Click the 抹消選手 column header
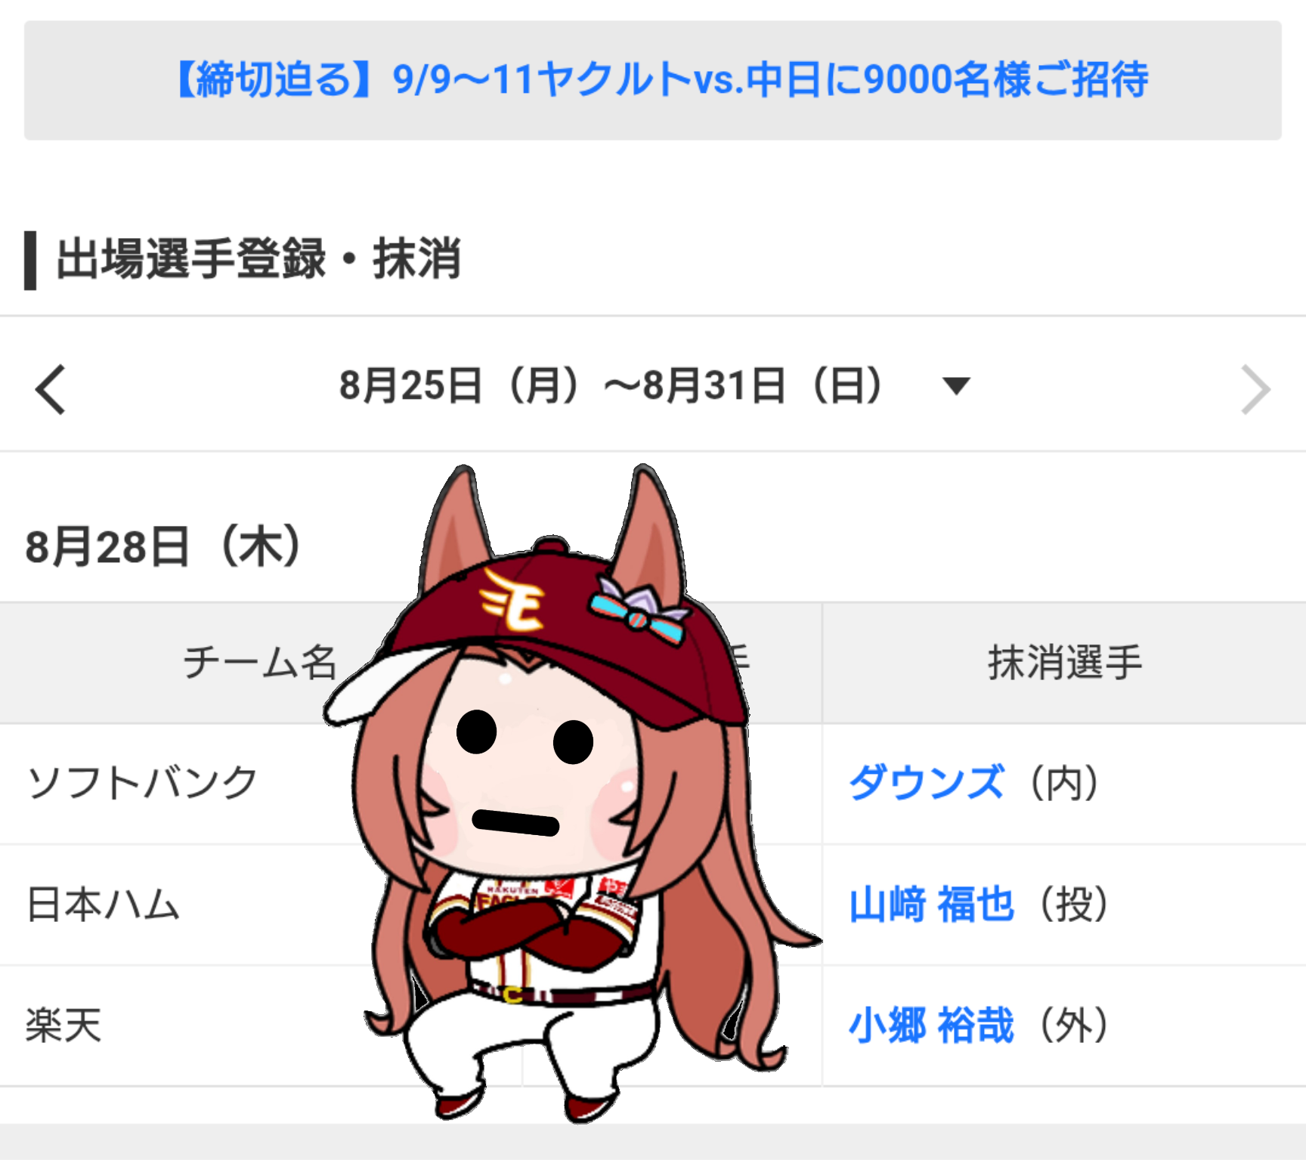Screen dimensions: 1306x1160 1064,663
